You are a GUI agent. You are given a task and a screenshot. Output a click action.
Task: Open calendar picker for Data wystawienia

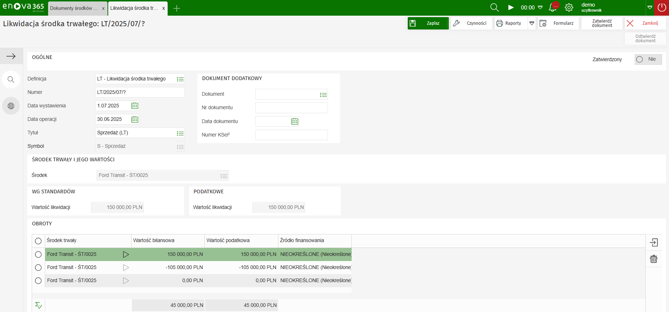click(135, 106)
